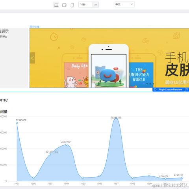189x189 pixels.
Task: Click the 1997 x-axis label
Action: coord(116,183)
